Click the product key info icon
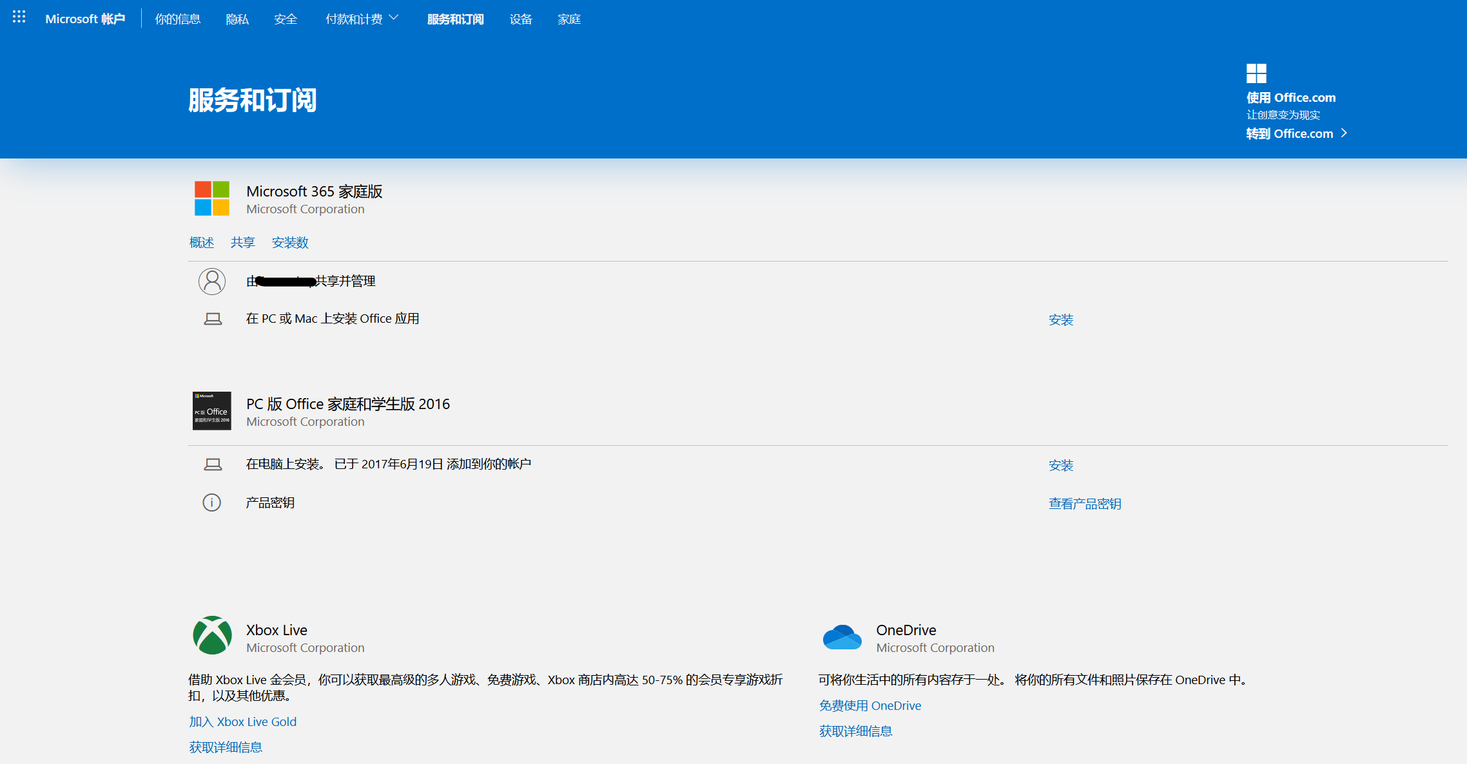 point(212,502)
